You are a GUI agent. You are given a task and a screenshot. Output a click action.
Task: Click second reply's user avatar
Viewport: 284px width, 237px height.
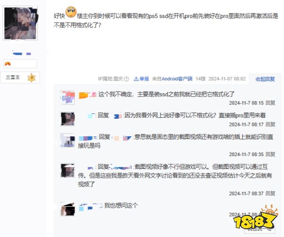67,119
